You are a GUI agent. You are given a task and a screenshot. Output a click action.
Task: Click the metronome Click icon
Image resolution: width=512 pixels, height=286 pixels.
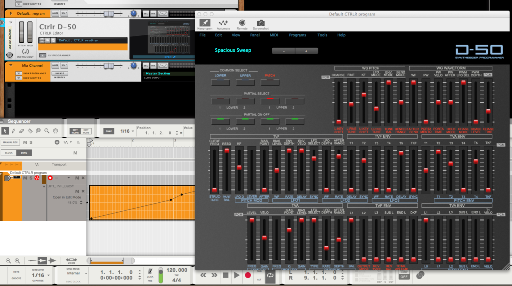pos(150,271)
